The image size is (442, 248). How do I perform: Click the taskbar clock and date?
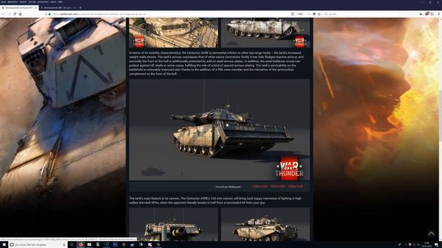click(427, 245)
